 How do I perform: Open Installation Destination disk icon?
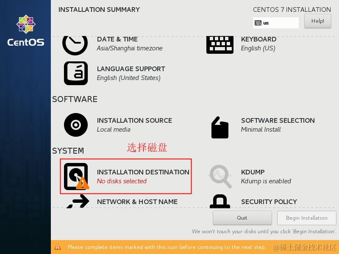(76, 177)
